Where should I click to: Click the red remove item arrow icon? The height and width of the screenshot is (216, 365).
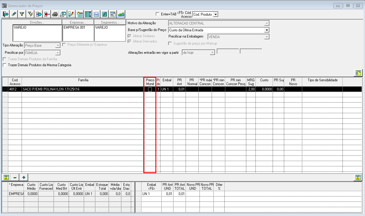pyautogui.click(x=47, y=14)
